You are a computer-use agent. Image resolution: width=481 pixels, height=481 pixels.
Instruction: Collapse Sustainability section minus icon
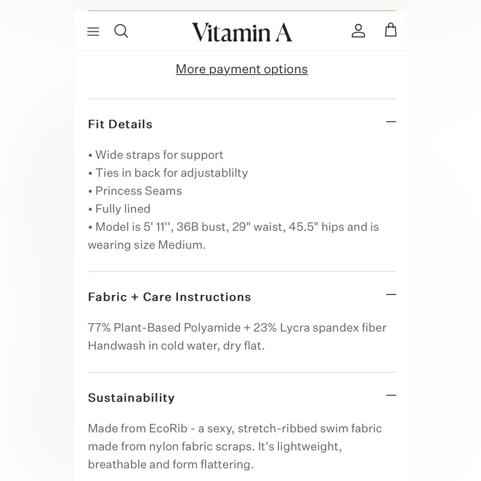[x=391, y=395]
